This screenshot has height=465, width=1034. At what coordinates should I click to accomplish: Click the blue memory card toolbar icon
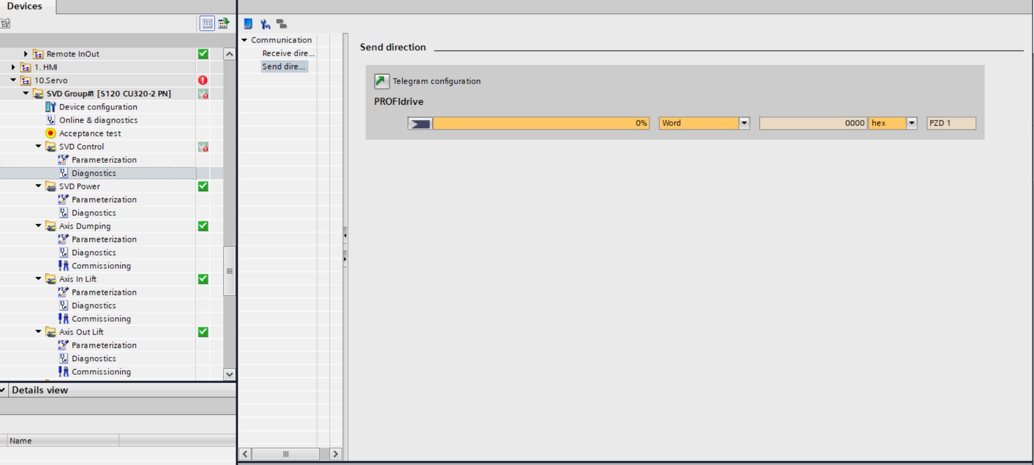click(x=248, y=24)
